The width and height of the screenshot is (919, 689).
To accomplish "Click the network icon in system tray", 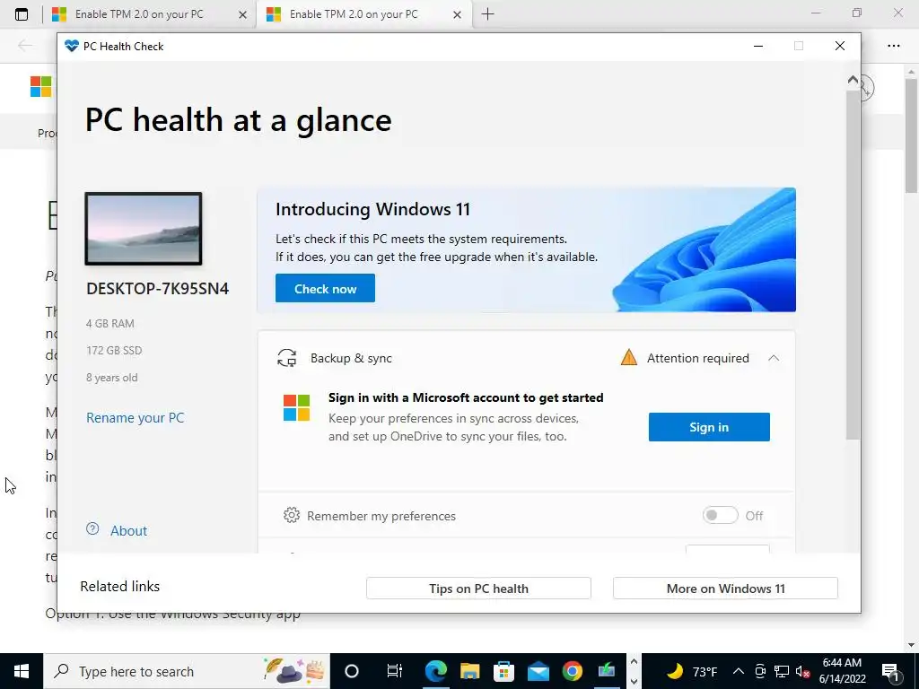I will tap(782, 671).
